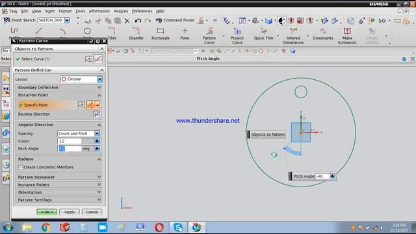Click the Reverse Direction icon
This screenshot has height=234, width=416.
coord(96,114)
